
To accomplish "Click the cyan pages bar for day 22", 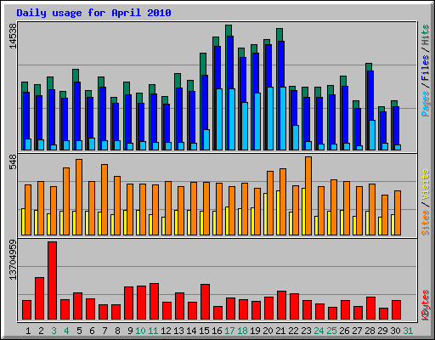I will pos(296,138).
